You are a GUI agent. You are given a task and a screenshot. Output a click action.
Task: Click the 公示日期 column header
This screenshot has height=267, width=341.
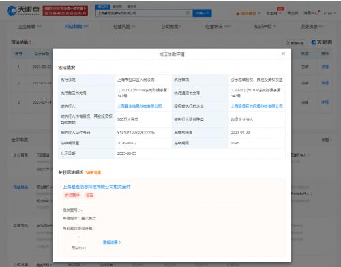click(42, 54)
